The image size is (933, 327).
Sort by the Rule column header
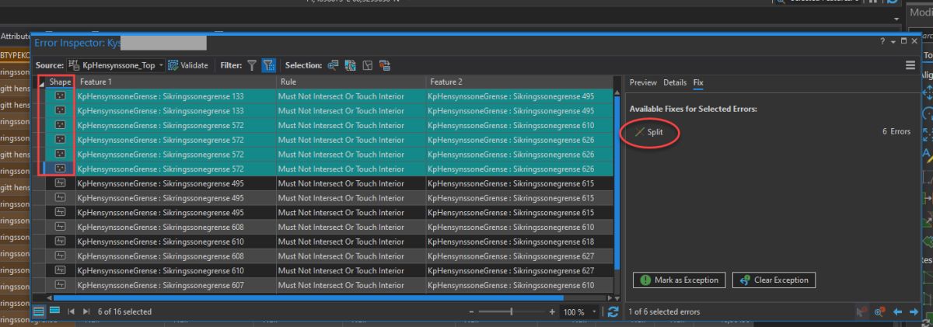point(351,82)
